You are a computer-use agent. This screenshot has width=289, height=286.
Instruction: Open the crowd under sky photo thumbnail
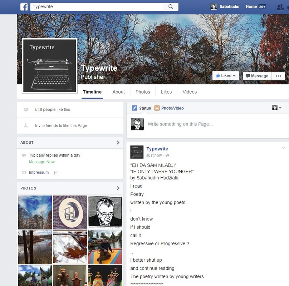click(x=35, y=276)
